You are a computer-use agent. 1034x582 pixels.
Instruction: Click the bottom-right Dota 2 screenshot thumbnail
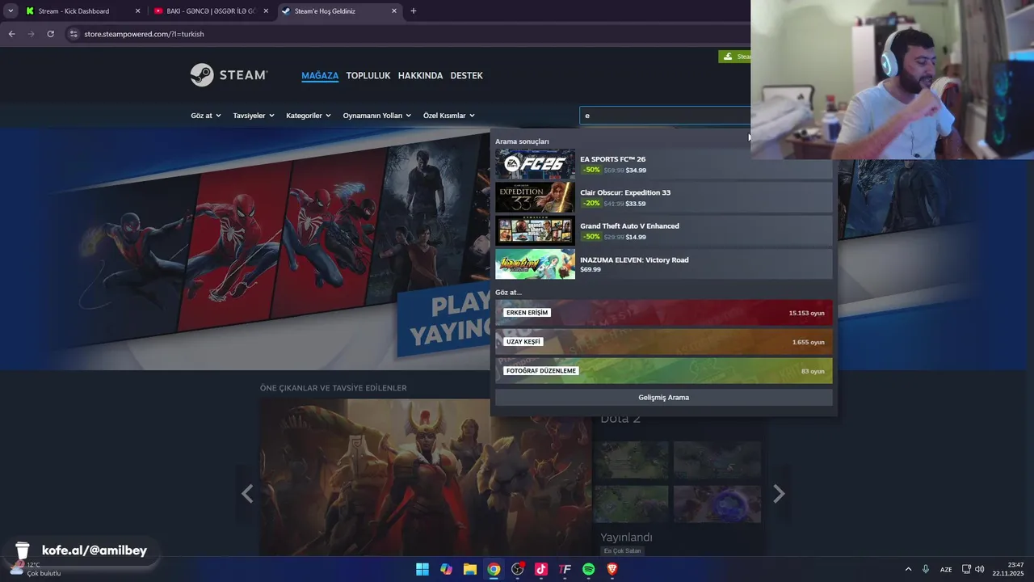tap(717, 504)
